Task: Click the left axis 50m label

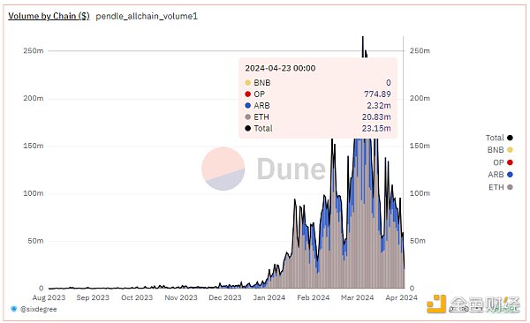Action: click(35, 241)
